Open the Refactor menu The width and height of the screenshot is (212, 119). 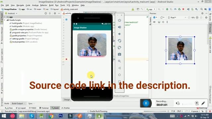44,5
